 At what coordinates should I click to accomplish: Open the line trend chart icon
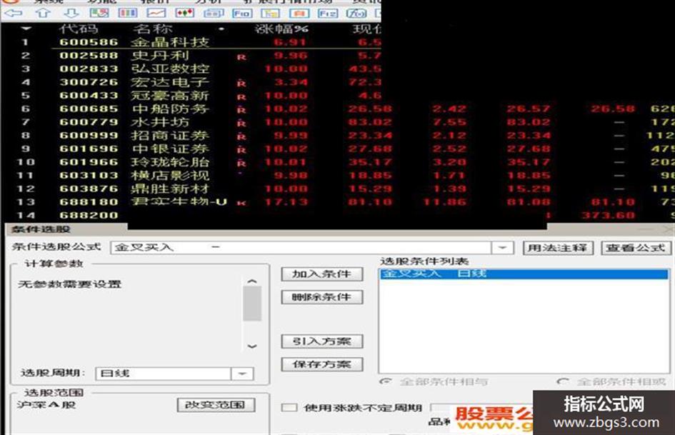156,13
